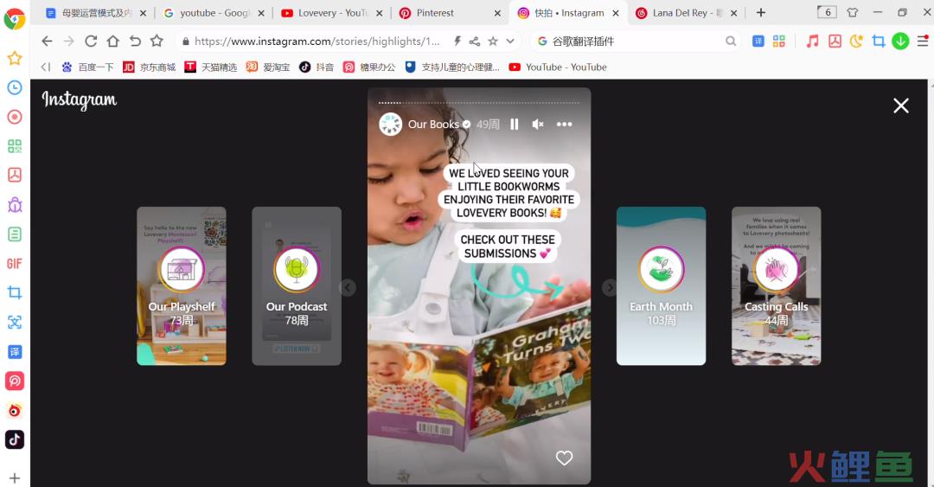Open the crop screenshot tool in toolbar
The height and width of the screenshot is (487, 934).
coord(878,42)
